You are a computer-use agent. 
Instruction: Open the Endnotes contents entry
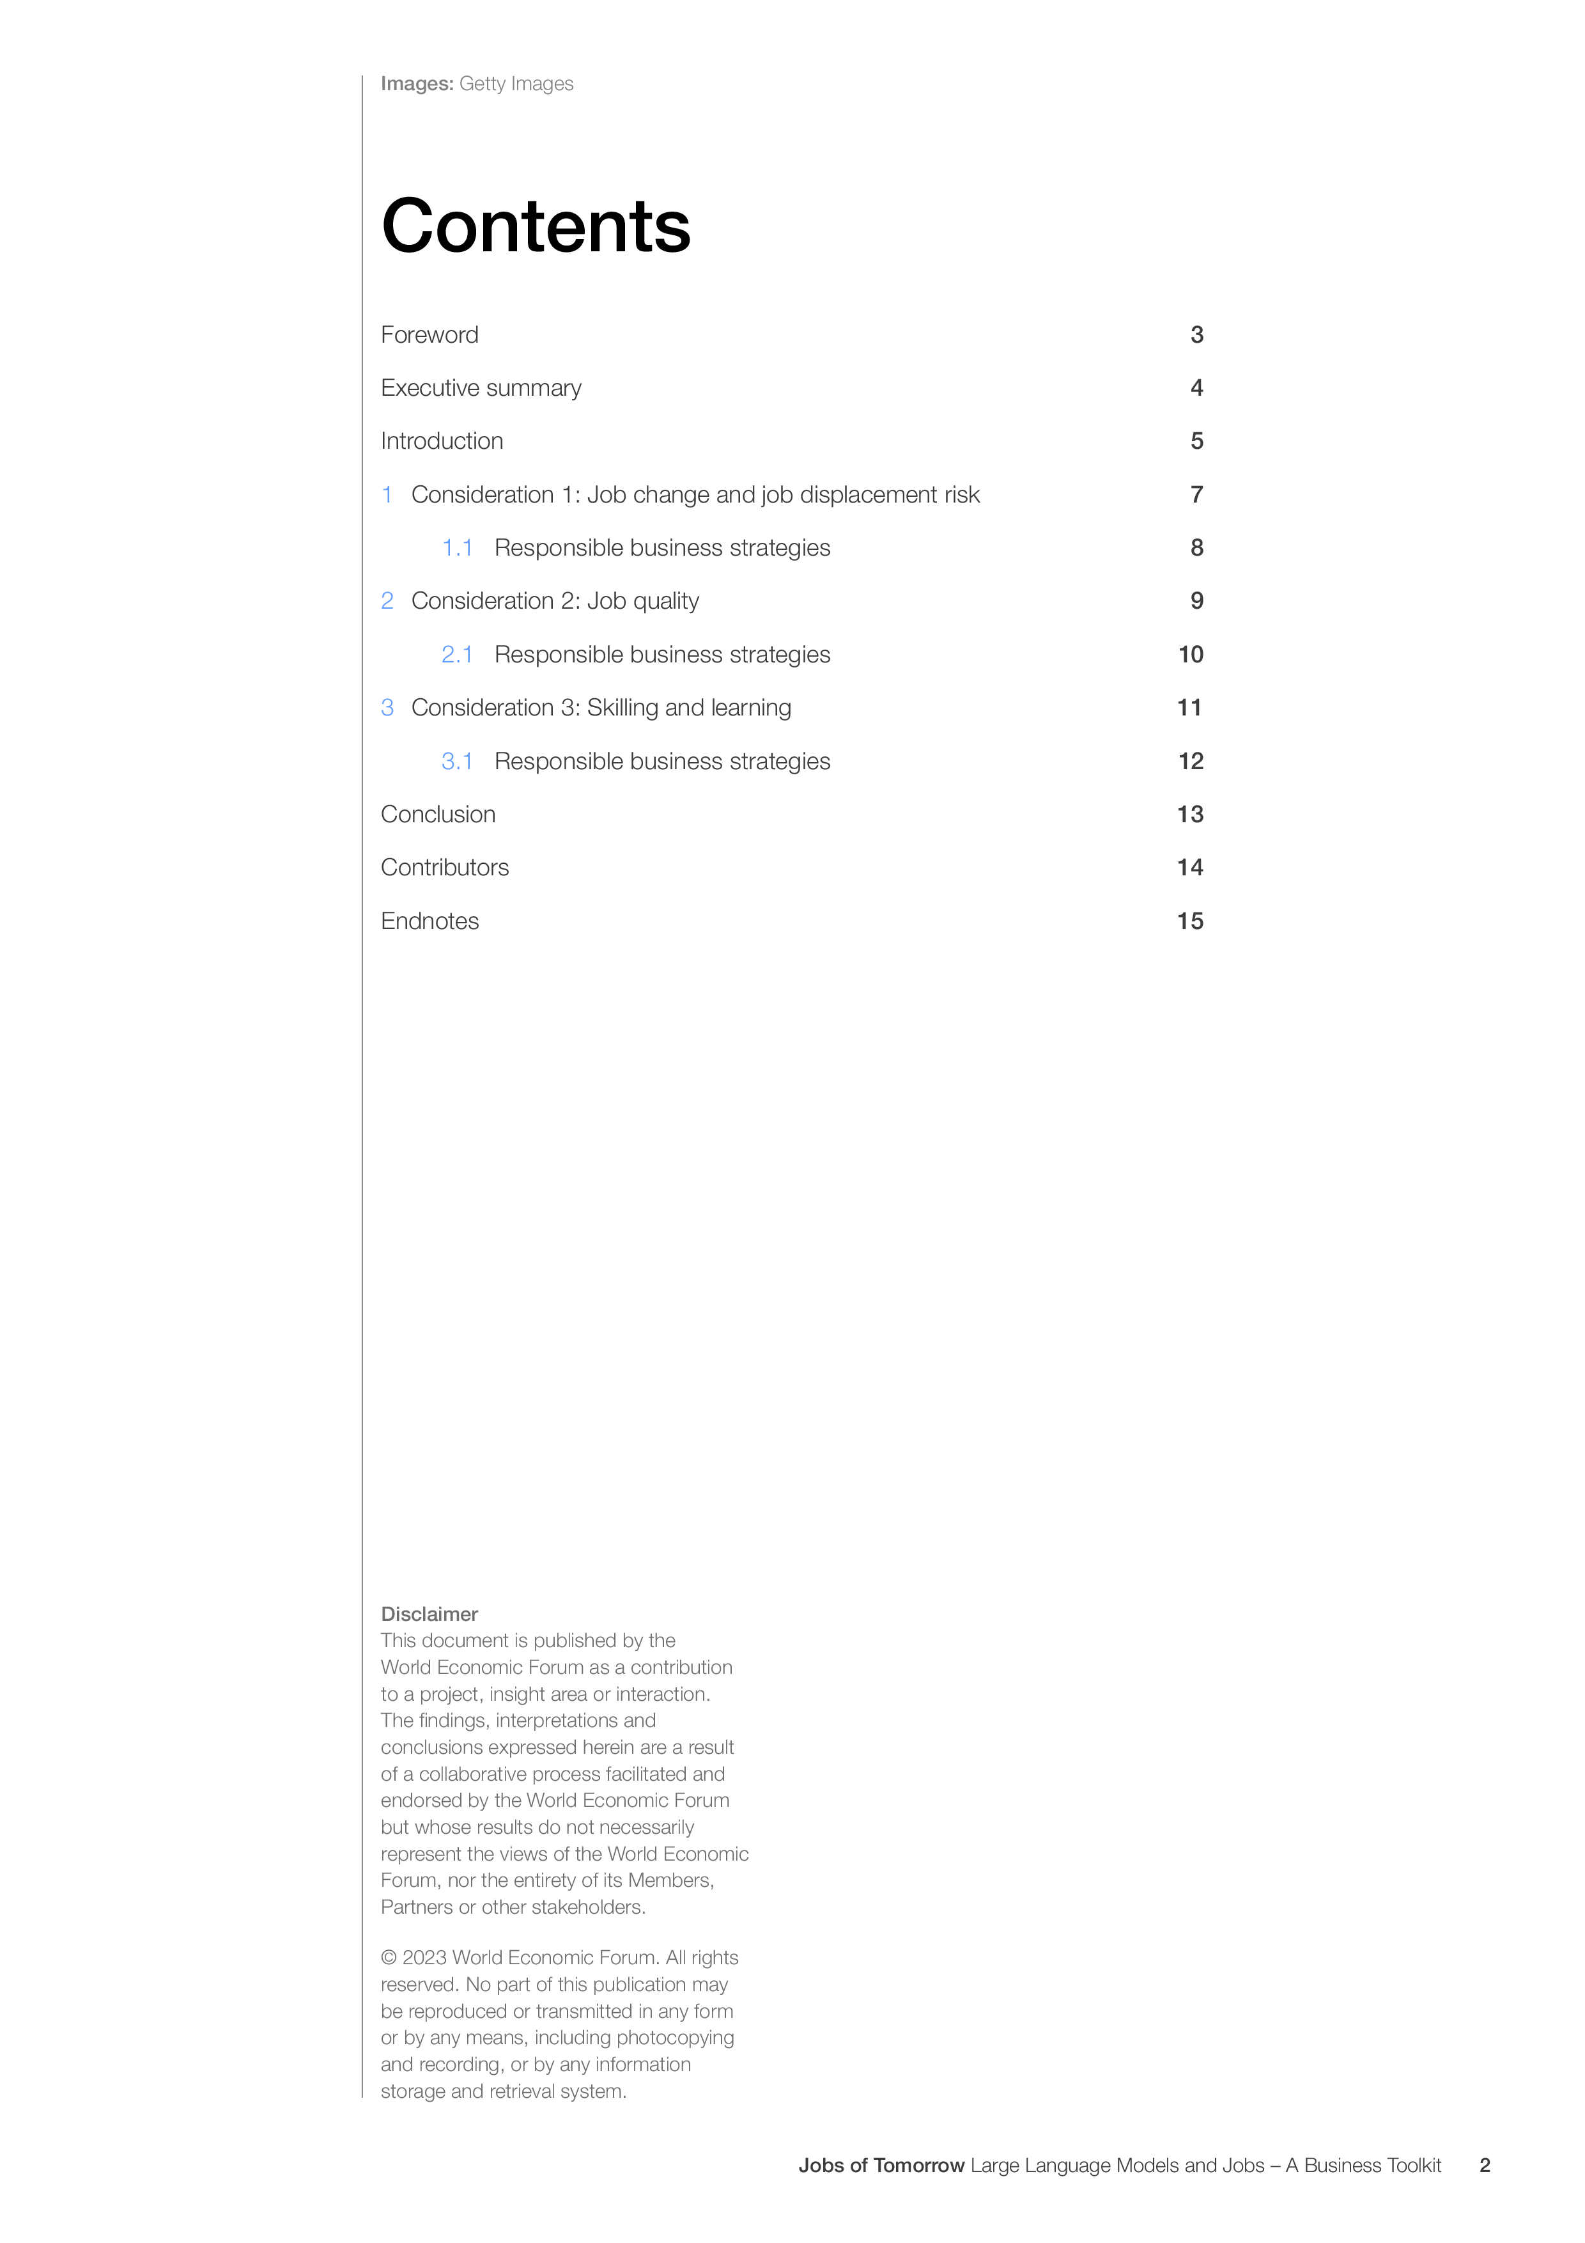(429, 921)
